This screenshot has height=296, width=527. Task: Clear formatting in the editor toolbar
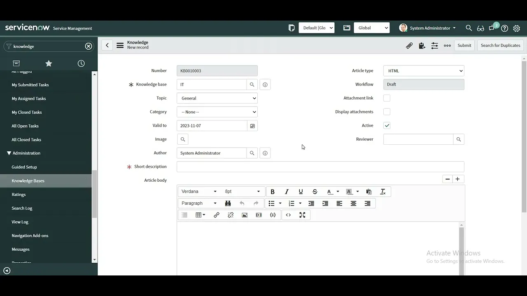pyautogui.click(x=383, y=192)
